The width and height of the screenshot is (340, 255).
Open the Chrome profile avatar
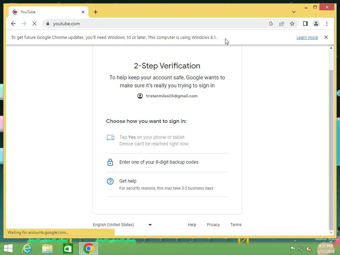click(x=316, y=24)
